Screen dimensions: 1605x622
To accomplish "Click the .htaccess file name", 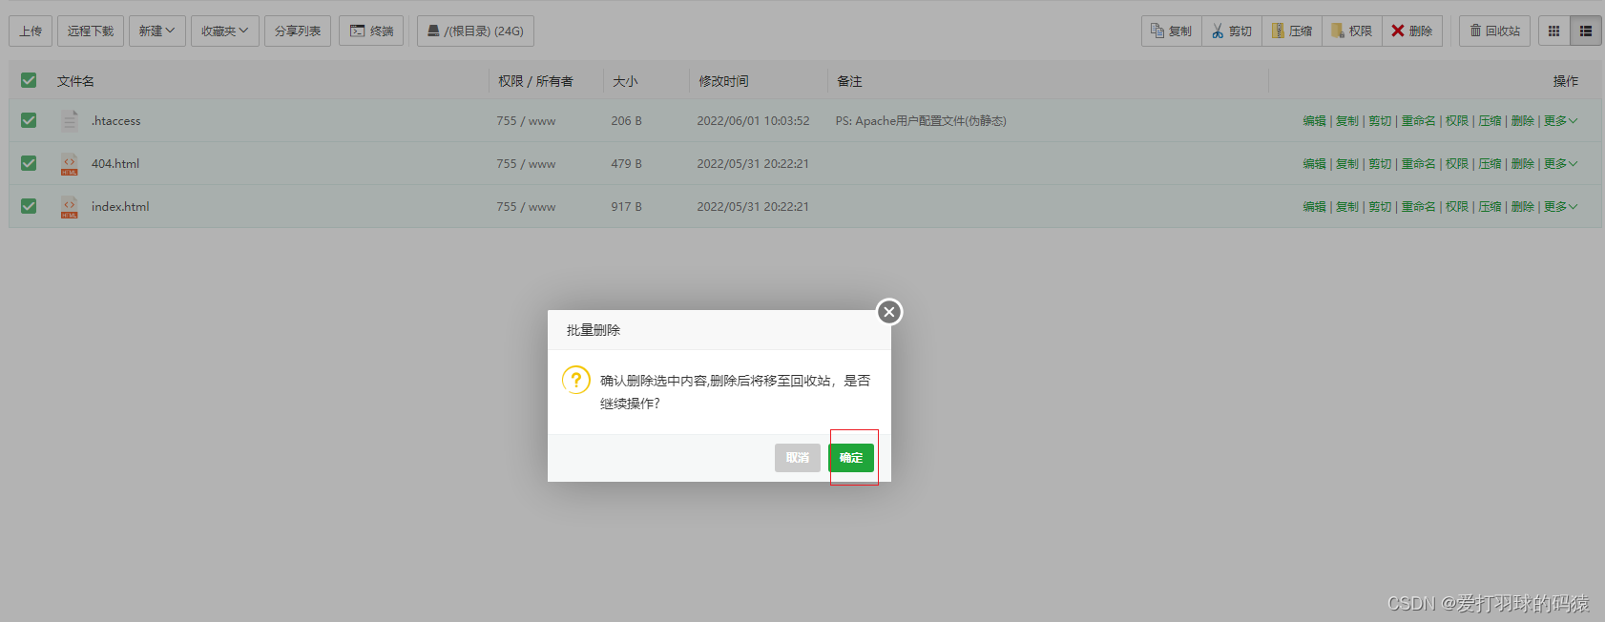I will tap(116, 121).
